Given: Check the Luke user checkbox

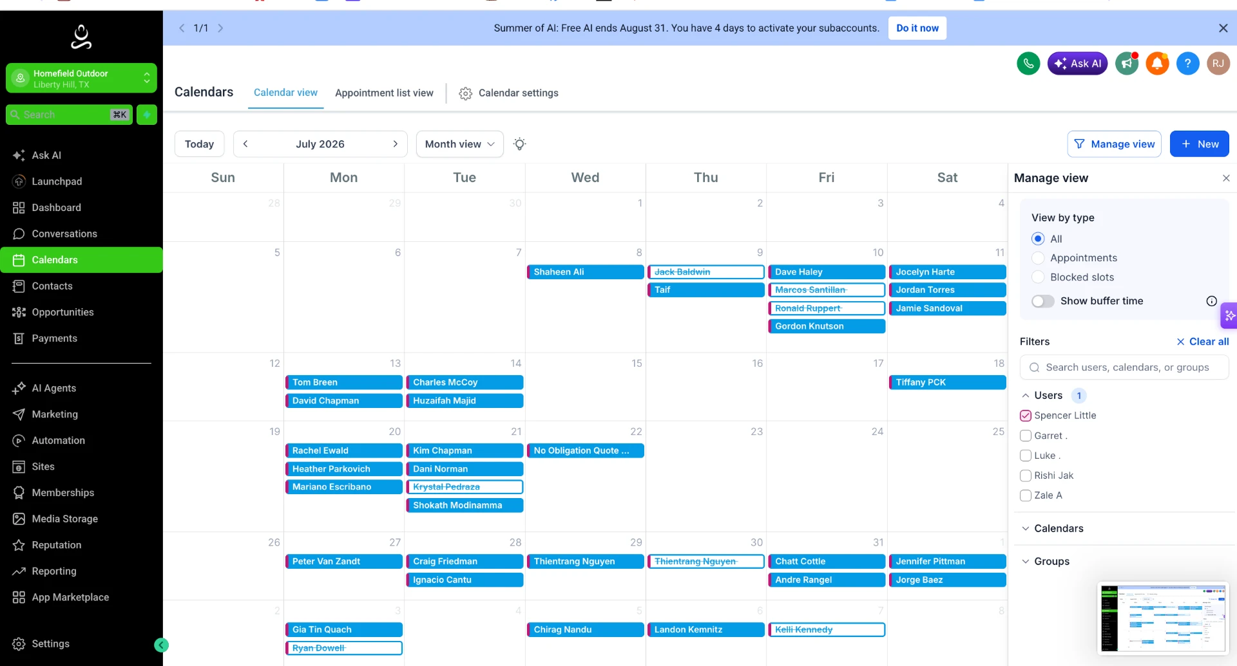Looking at the screenshot, I should tap(1026, 456).
